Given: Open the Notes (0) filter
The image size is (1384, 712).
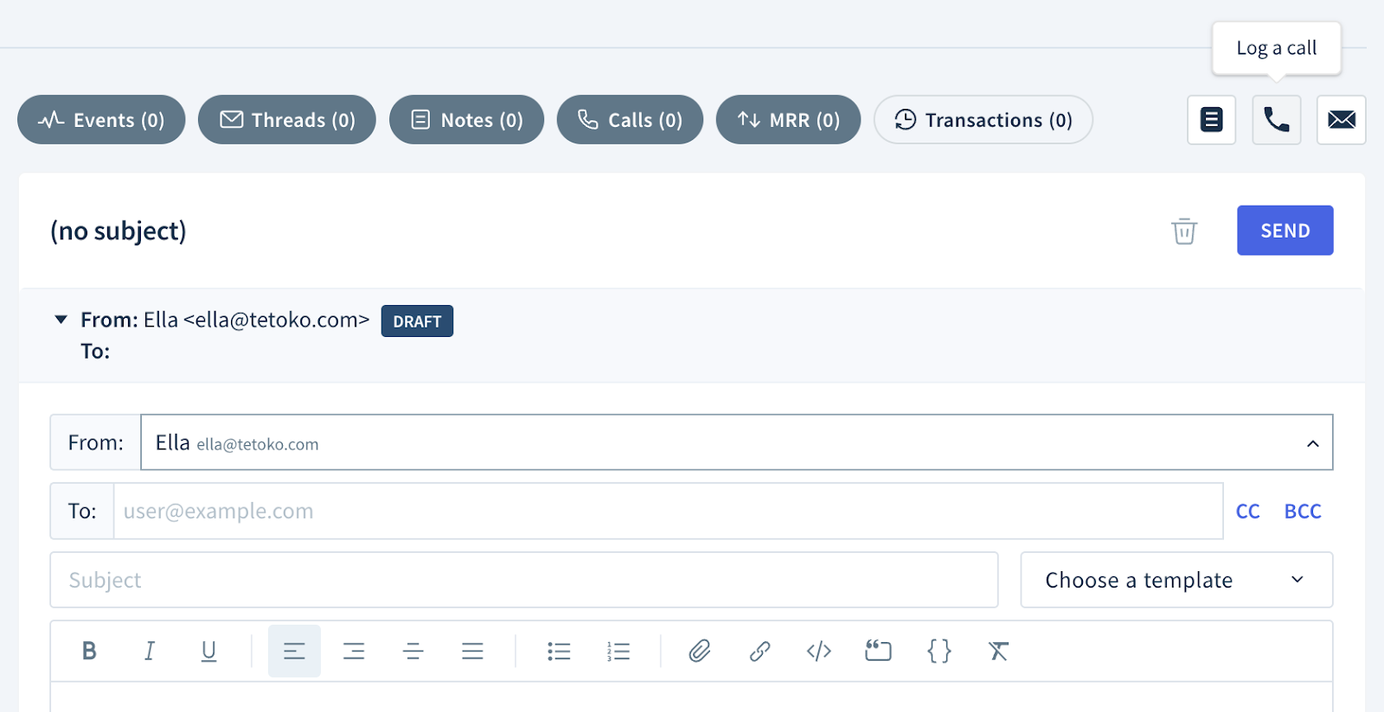Looking at the screenshot, I should (x=467, y=120).
